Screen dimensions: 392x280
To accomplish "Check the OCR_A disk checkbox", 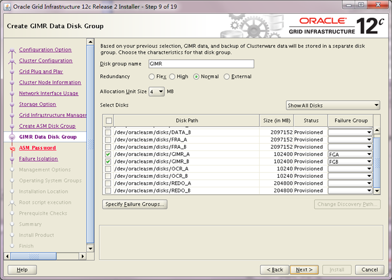I will 108,169.
